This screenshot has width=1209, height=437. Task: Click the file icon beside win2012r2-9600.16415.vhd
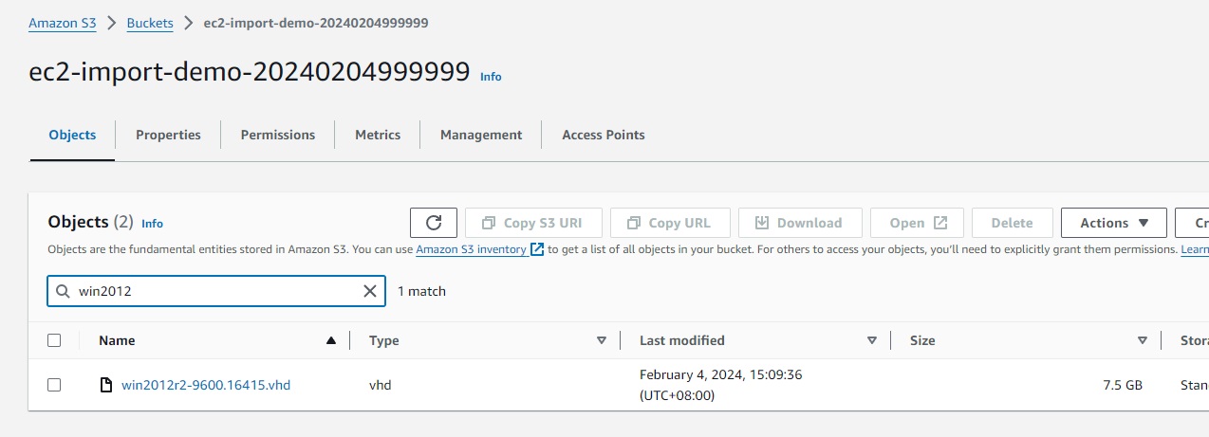click(x=107, y=385)
